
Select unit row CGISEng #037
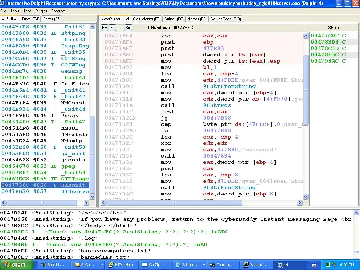point(45,59)
